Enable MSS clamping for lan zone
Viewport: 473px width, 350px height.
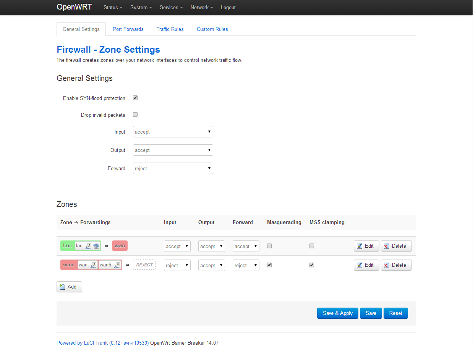[x=312, y=246]
